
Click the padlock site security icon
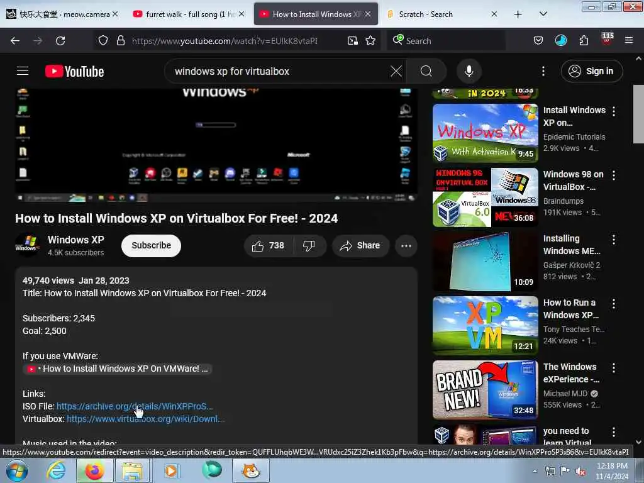(x=120, y=41)
